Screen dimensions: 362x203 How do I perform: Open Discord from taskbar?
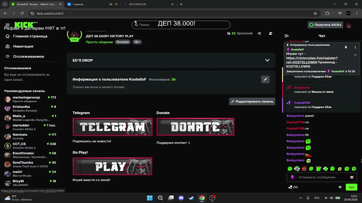pyautogui.click(x=181, y=198)
